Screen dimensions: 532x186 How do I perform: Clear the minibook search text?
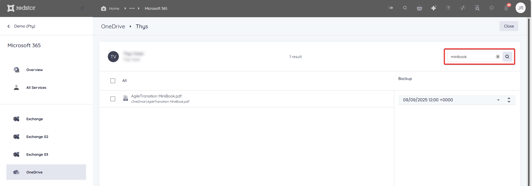coord(498,57)
